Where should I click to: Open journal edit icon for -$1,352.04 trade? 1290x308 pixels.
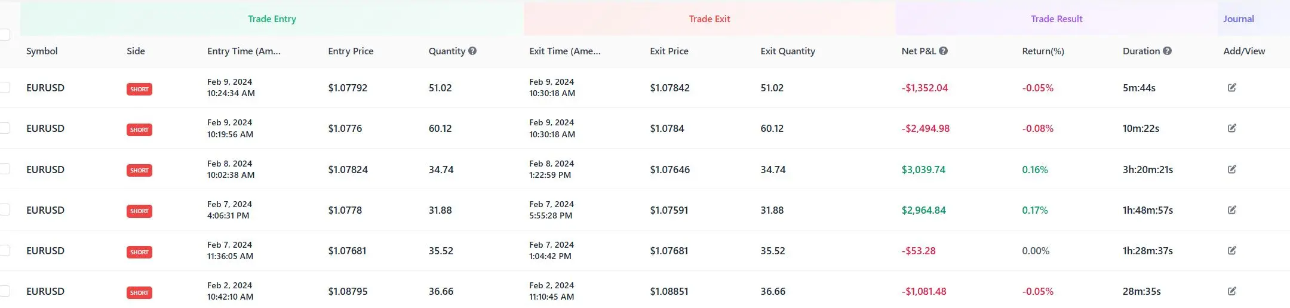tap(1231, 88)
